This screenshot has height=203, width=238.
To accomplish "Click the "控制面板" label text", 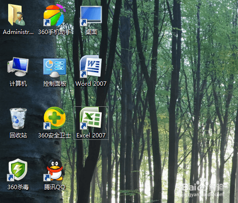I will [55, 84].
